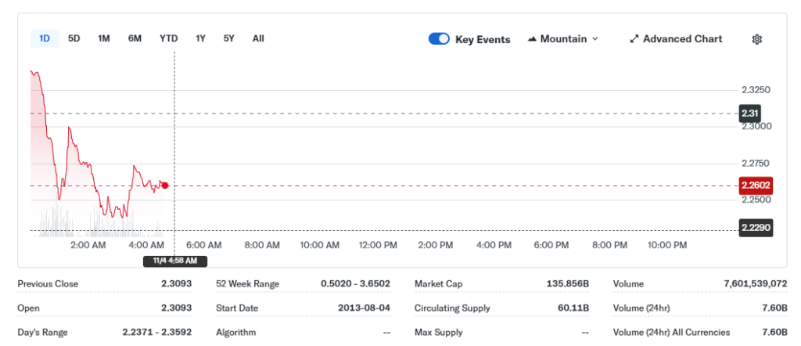This screenshot has width=801, height=346.
Task: Select the 5Y range option
Action: [x=229, y=38]
